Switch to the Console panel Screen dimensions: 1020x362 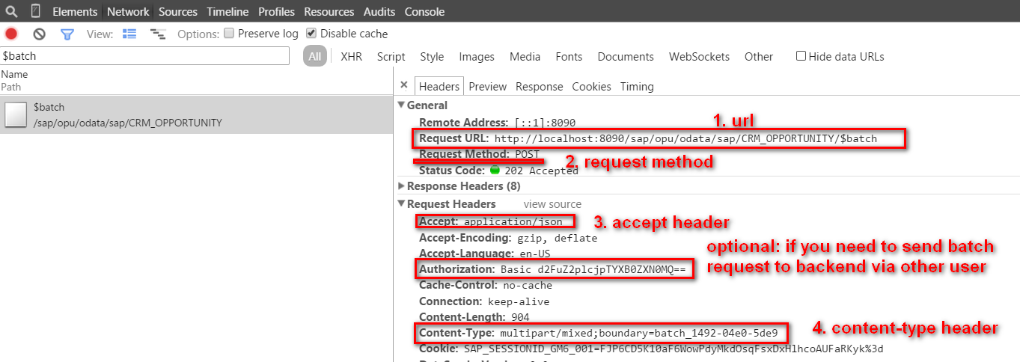tap(424, 12)
